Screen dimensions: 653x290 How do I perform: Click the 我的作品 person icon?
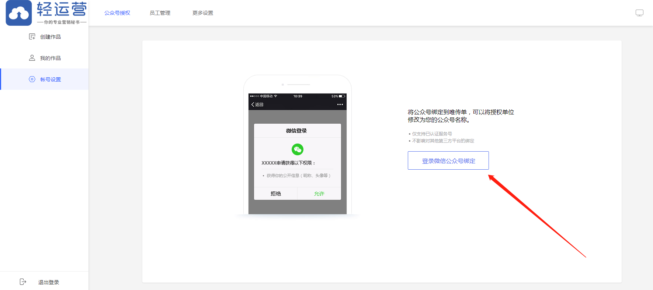tap(32, 58)
